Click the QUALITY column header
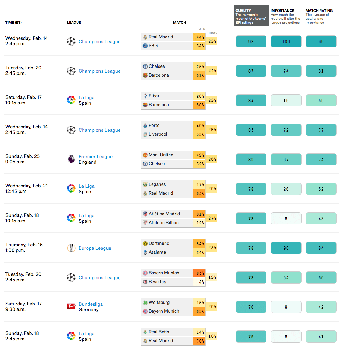343x348 pixels. click(x=242, y=10)
